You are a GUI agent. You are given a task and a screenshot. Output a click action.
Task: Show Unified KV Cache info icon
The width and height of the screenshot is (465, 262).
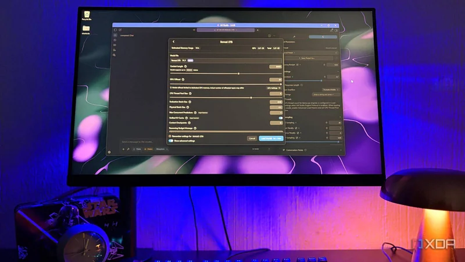(x=187, y=118)
